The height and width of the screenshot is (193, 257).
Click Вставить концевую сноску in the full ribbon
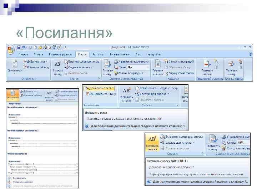tap(82, 61)
